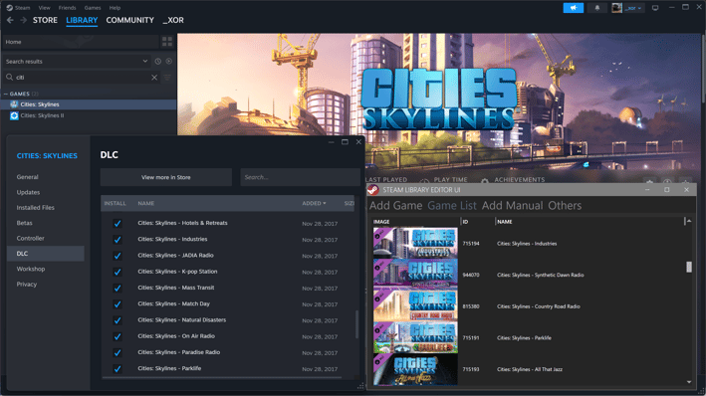The image size is (706, 396).
Task: Click the recent activity clock icon
Action: (x=158, y=62)
